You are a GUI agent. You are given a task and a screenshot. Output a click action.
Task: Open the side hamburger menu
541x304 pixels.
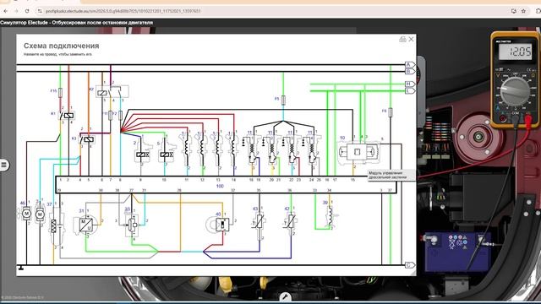pyautogui.click(x=3, y=165)
